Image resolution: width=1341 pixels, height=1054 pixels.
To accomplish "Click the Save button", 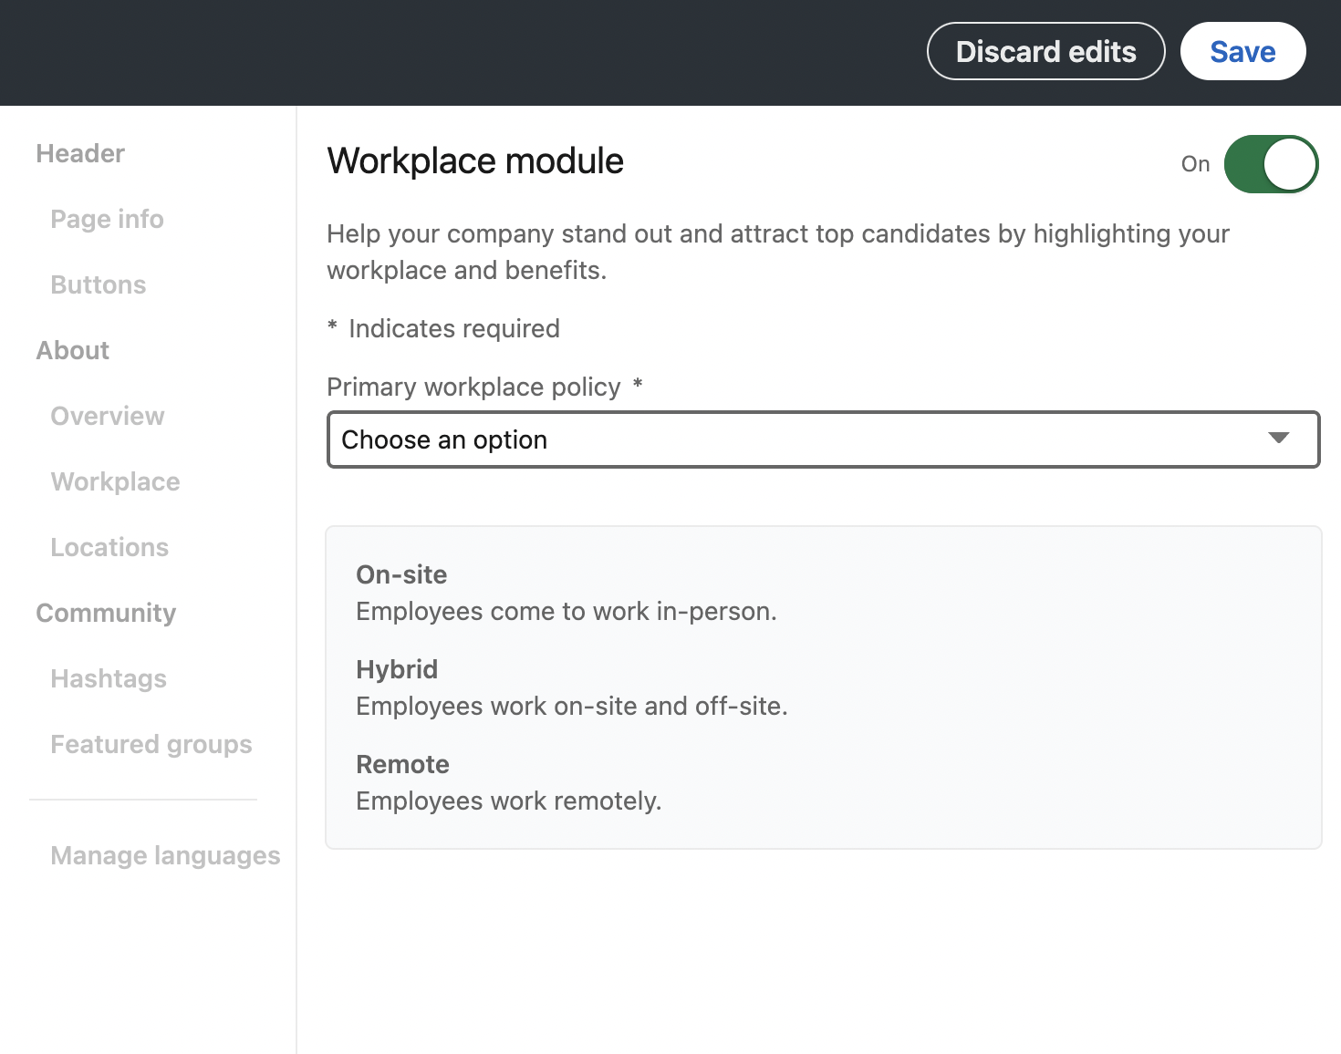I will tap(1242, 52).
